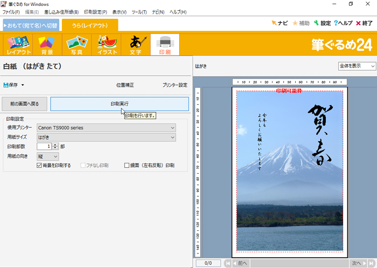
Task: Open the 写真 photo tool
Action: pos(77,45)
